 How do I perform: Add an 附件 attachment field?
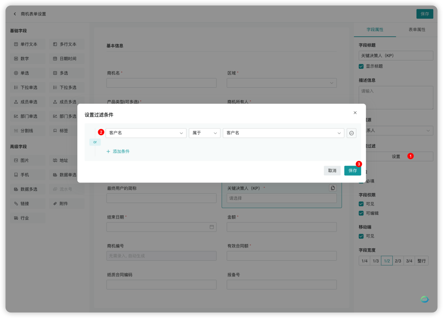tap(66, 204)
